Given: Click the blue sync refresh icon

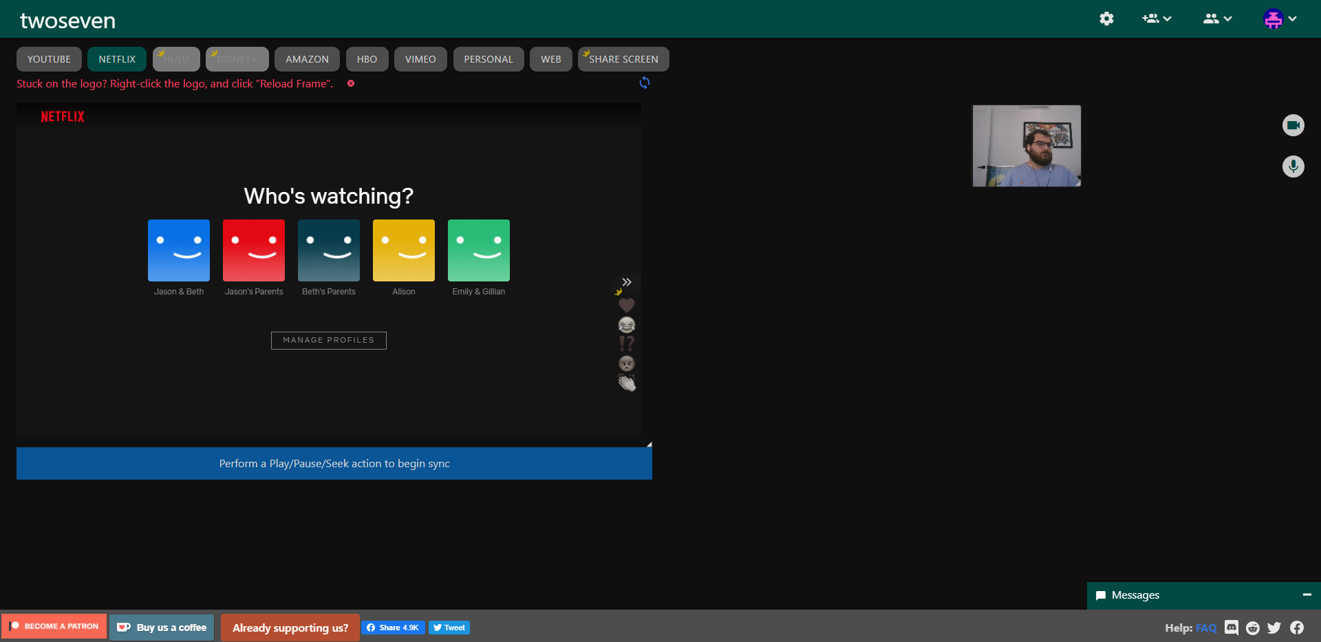Looking at the screenshot, I should point(645,83).
